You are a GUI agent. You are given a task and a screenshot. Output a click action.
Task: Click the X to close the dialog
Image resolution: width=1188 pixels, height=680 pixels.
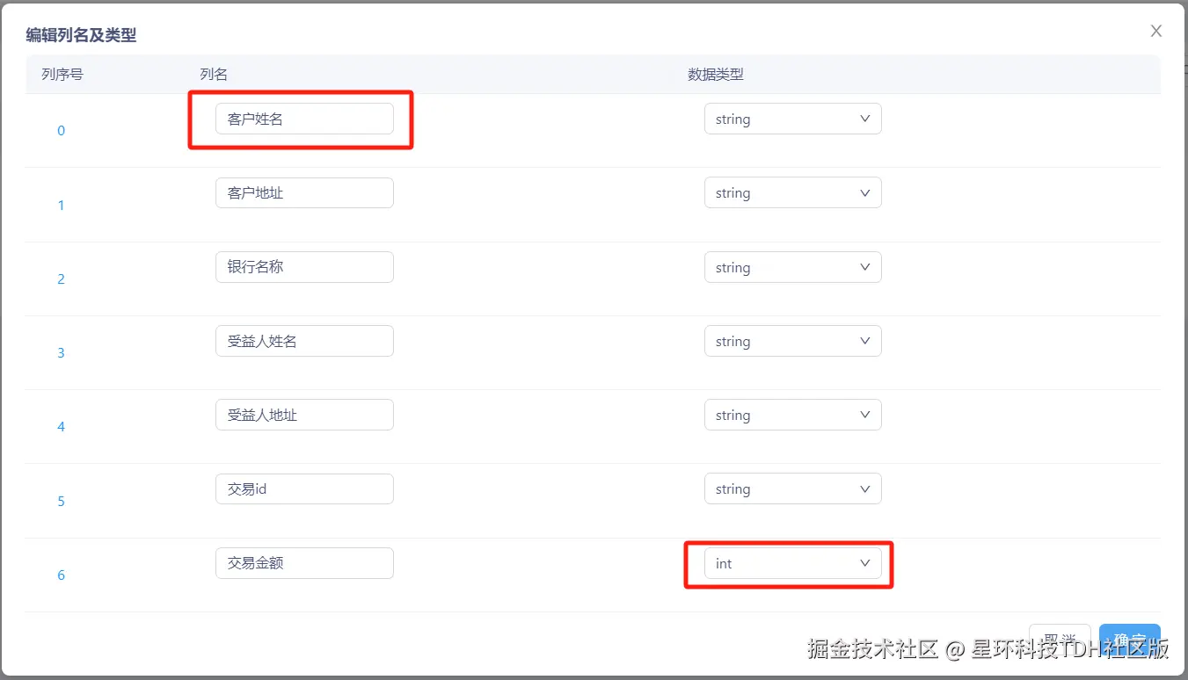pos(1155,30)
